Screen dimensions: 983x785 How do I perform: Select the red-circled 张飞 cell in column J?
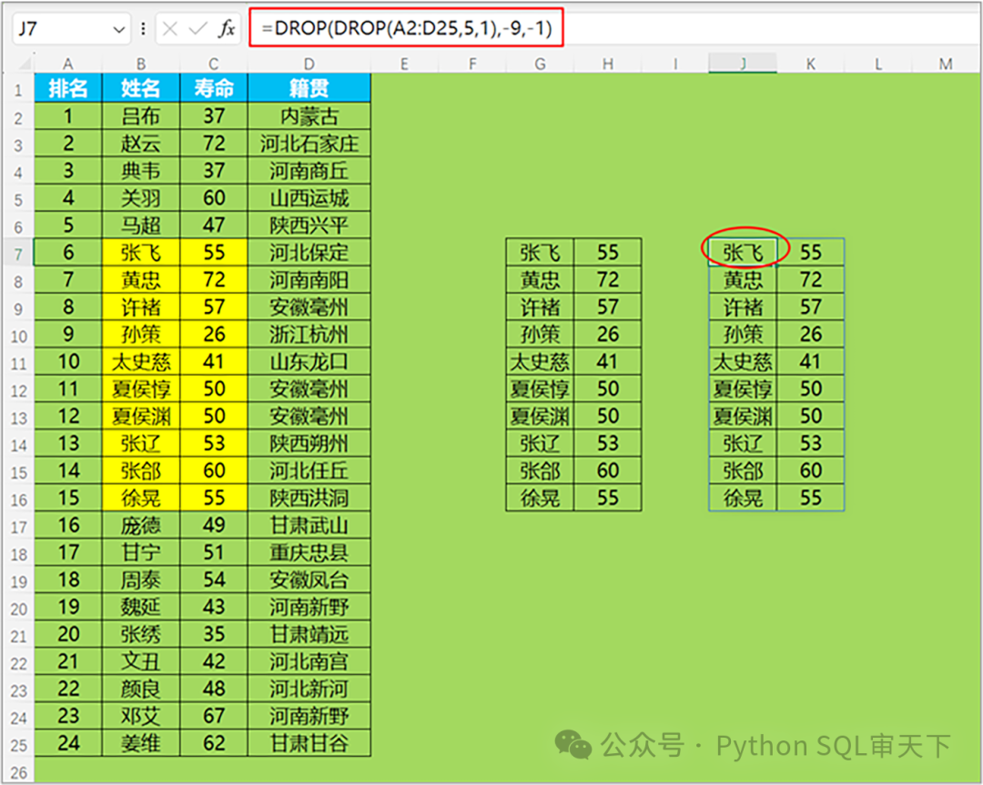[743, 252]
